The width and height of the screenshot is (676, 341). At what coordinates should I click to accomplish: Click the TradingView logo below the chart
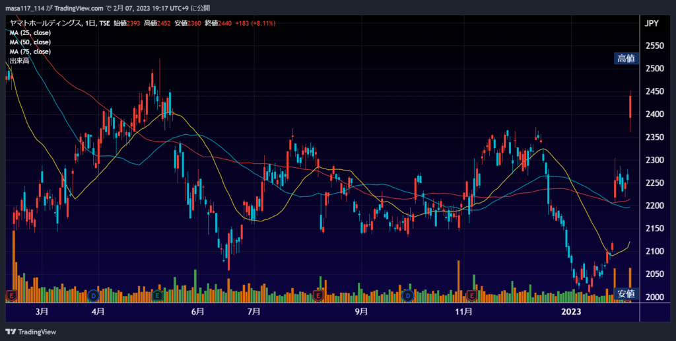tap(30, 332)
